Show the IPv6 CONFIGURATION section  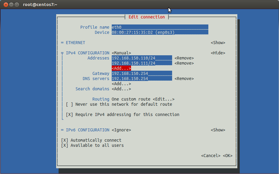pos(218,130)
